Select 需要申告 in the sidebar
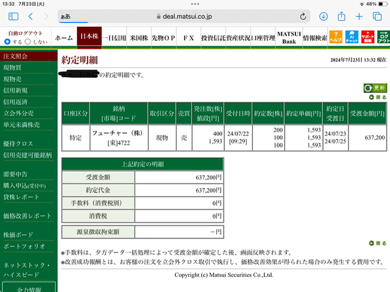This screenshot has width=390, height=292. (15, 174)
